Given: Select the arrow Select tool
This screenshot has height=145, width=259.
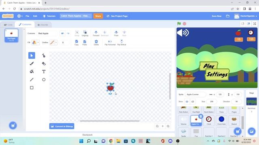Looking at the screenshot, I should [32, 56].
